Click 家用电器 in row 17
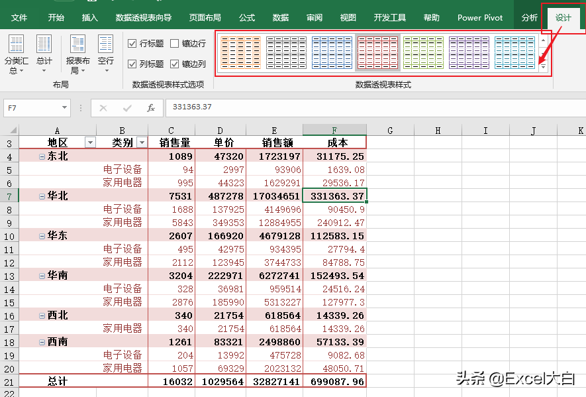This screenshot has height=397, width=586. (122, 329)
